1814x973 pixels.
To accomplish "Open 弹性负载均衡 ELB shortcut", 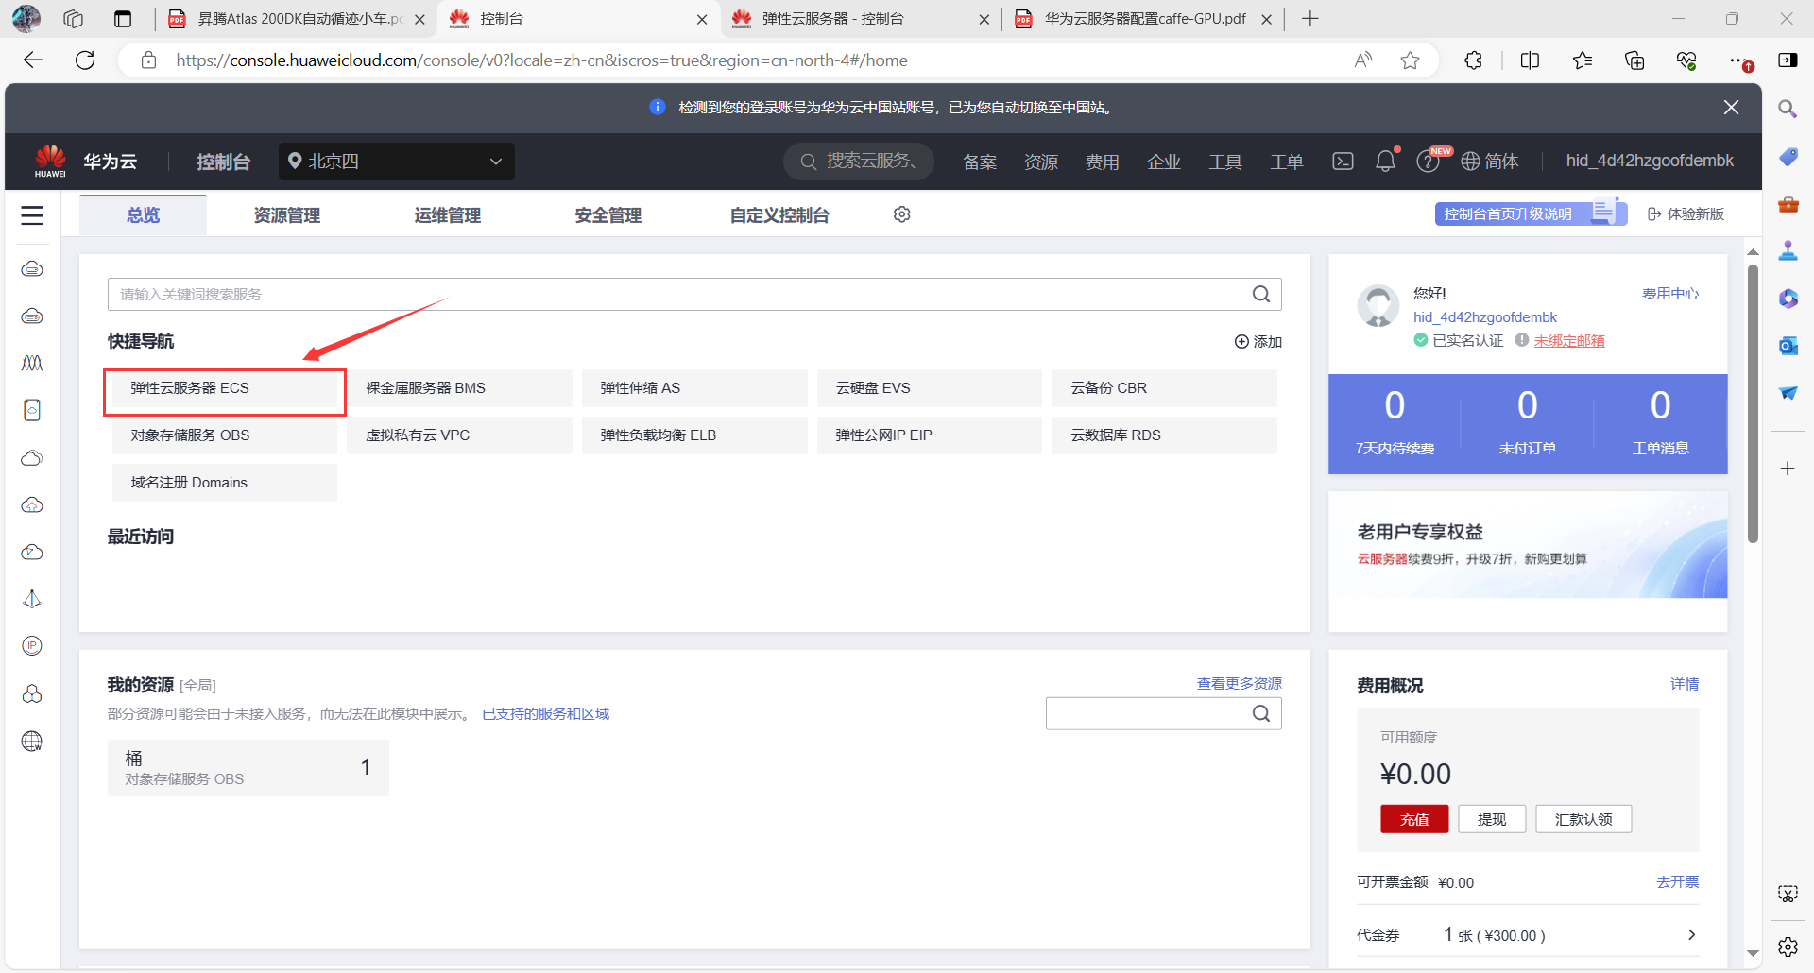I will click(694, 435).
